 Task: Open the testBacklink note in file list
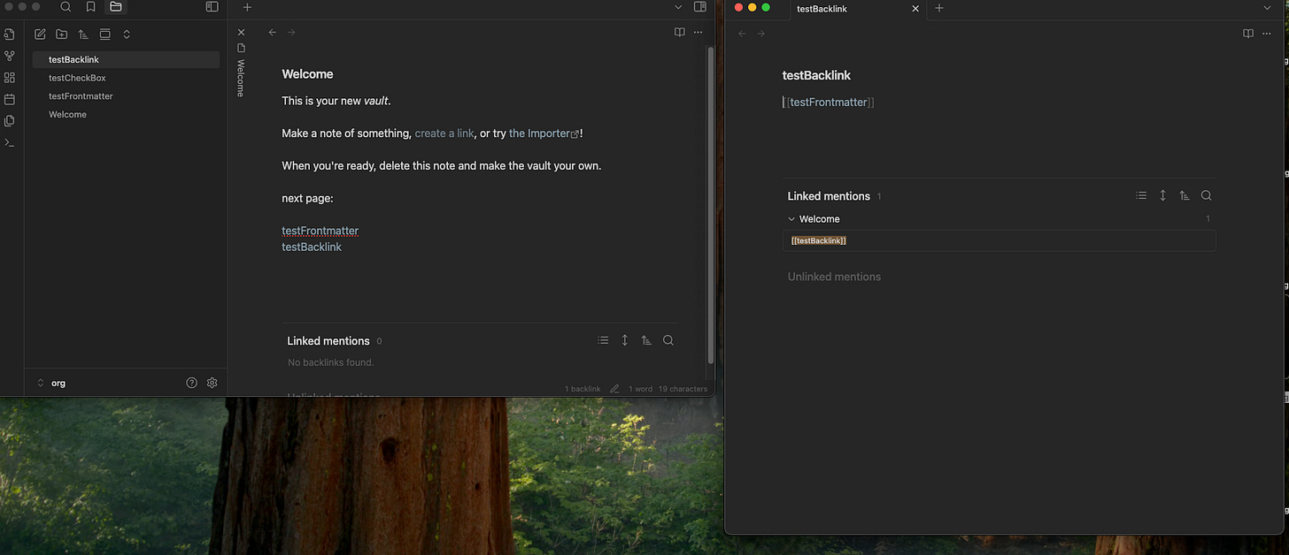(x=126, y=59)
